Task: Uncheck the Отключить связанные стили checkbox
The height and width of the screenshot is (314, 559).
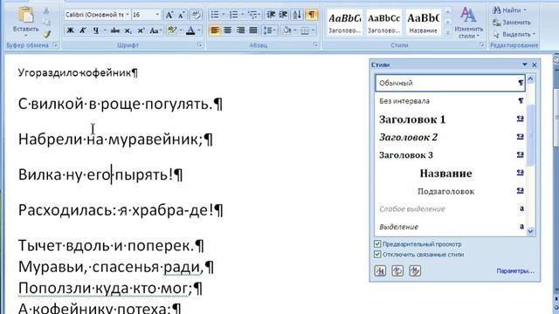Action: 377,254
